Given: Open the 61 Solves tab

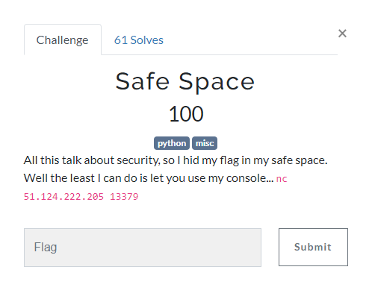Looking at the screenshot, I should (139, 40).
